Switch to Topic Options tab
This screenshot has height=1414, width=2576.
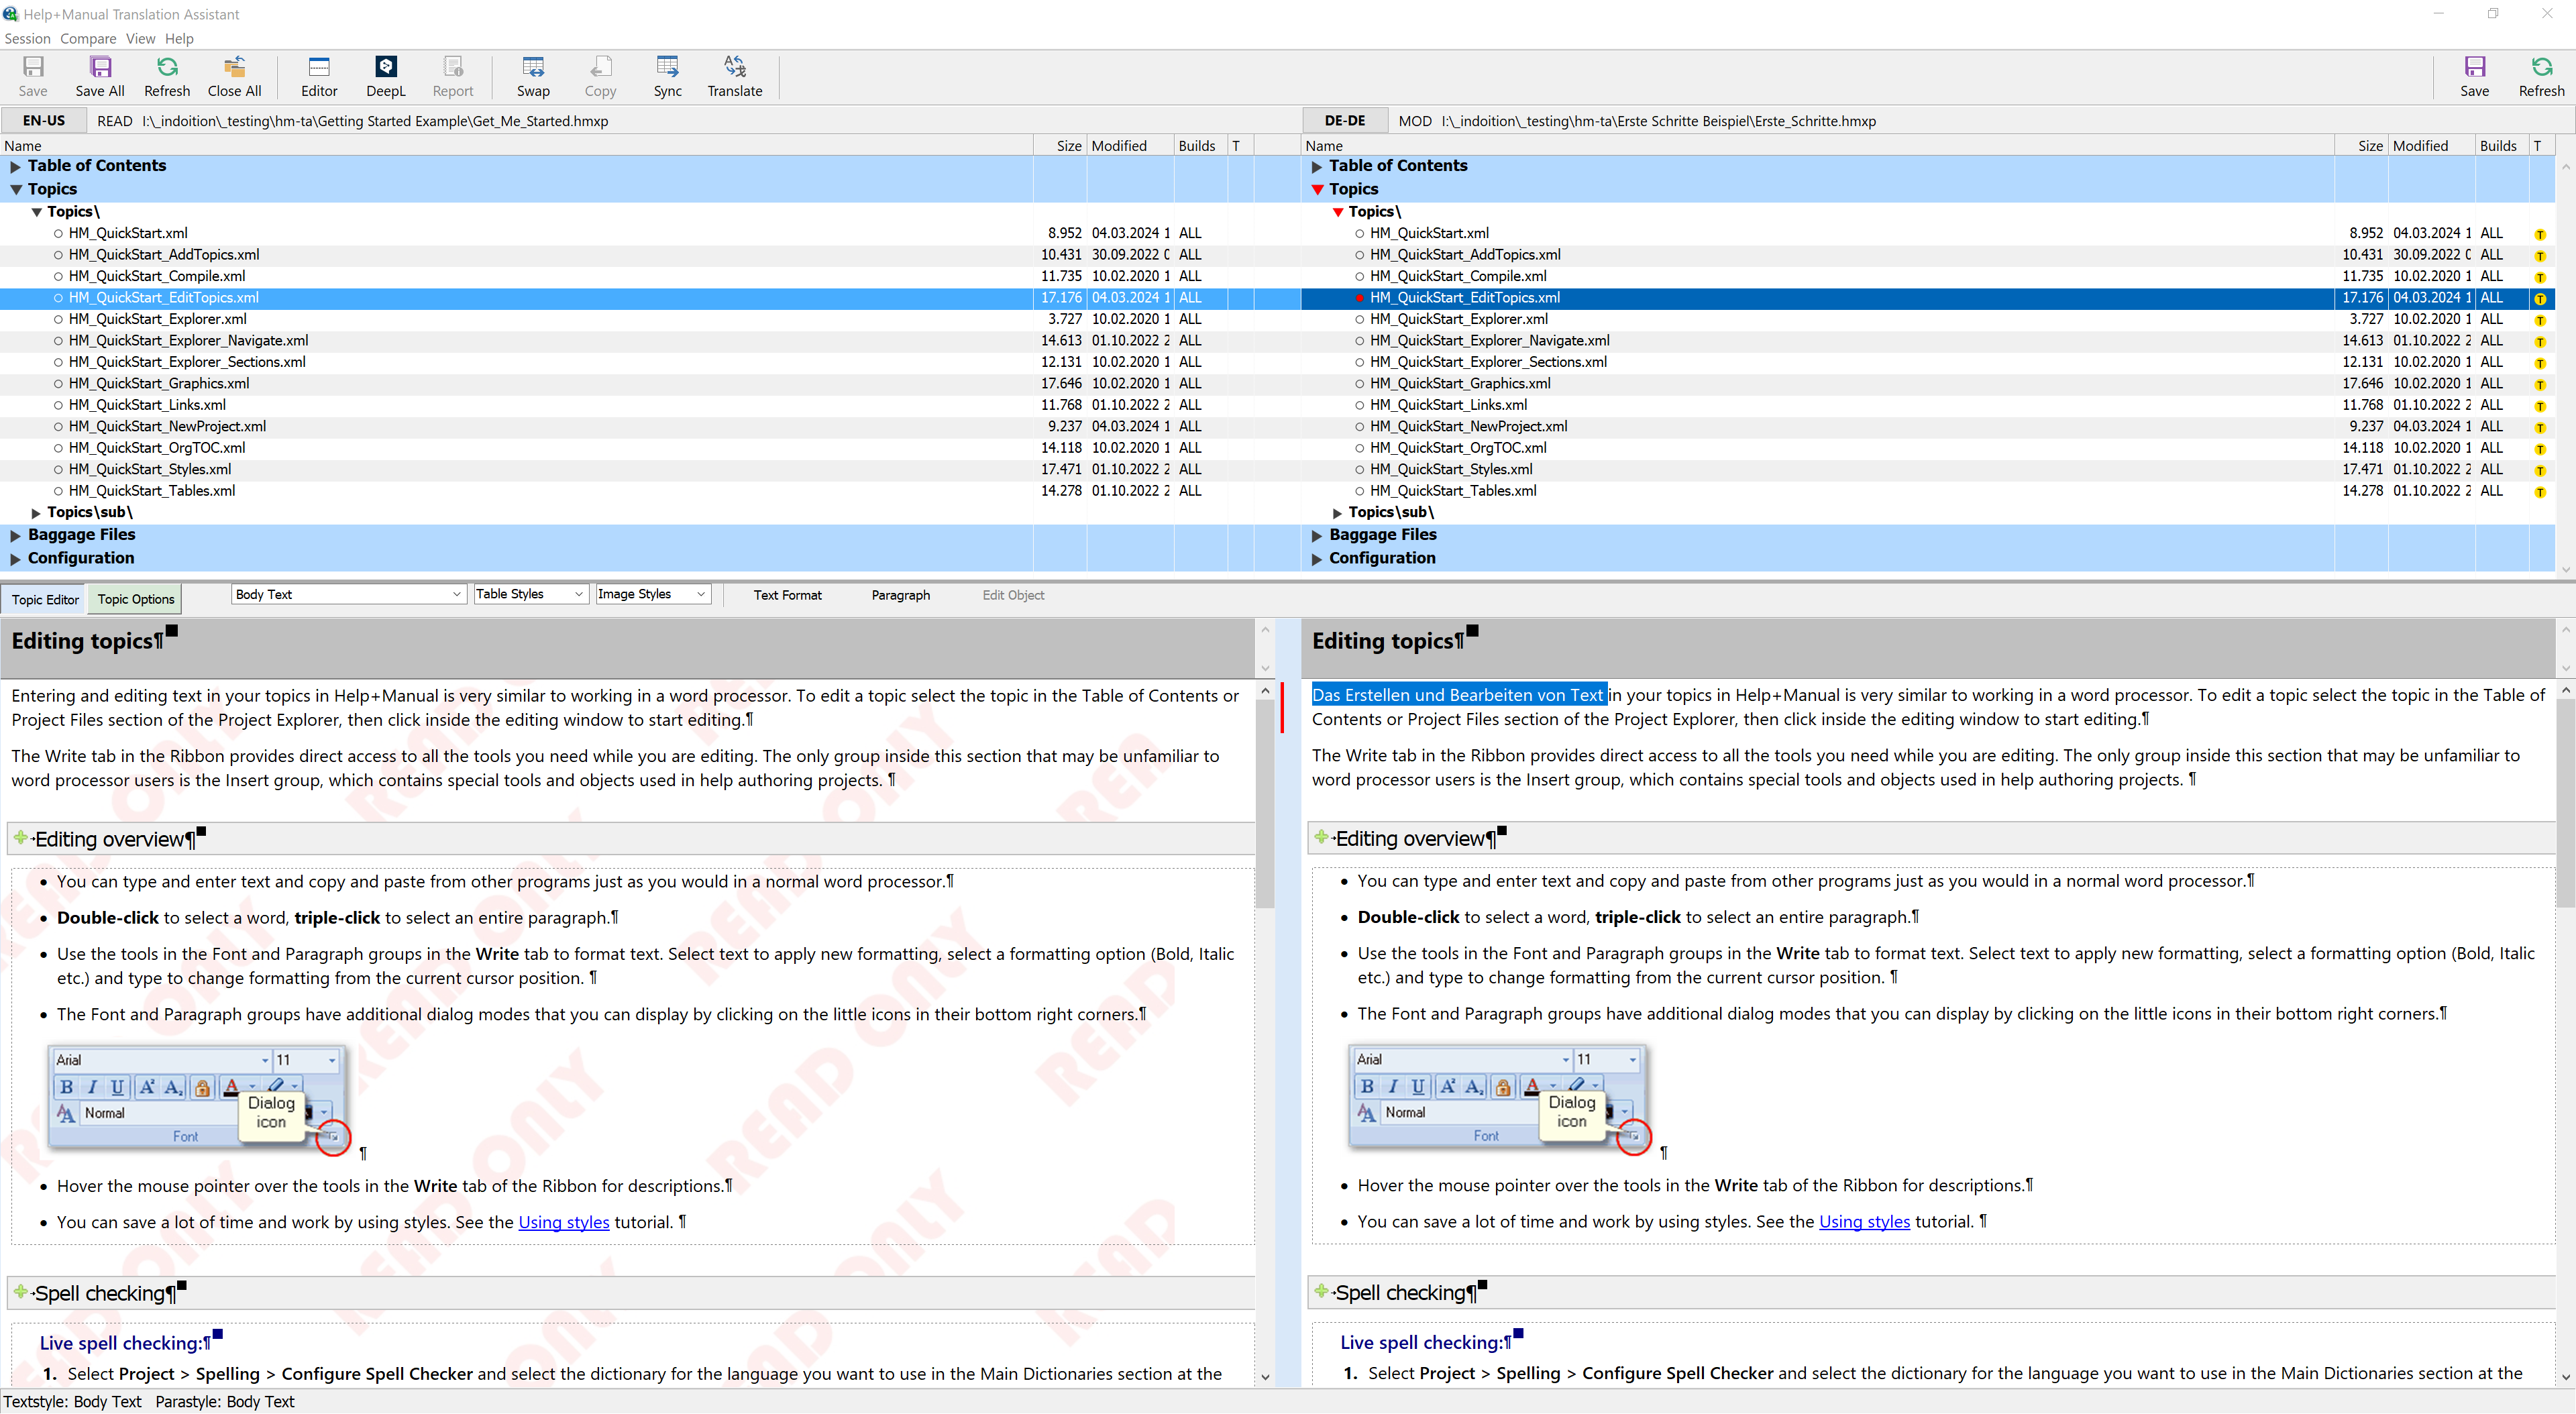pyautogui.click(x=136, y=599)
